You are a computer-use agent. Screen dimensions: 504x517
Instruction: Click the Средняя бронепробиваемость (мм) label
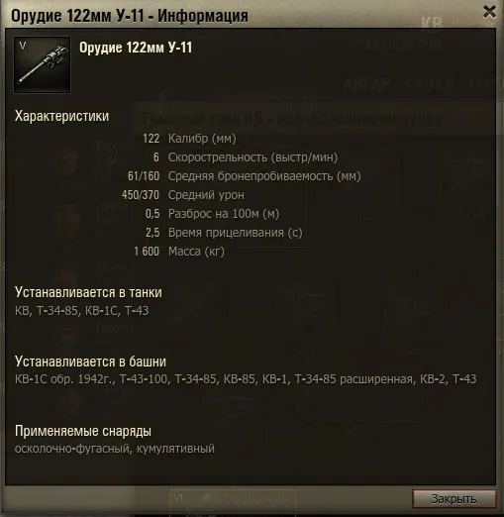[x=264, y=176]
